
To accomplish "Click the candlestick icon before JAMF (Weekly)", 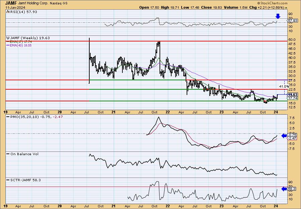I will 8,38.
